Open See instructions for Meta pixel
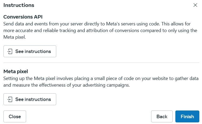Viewport: 202px width, 124px height. (x=30, y=99)
